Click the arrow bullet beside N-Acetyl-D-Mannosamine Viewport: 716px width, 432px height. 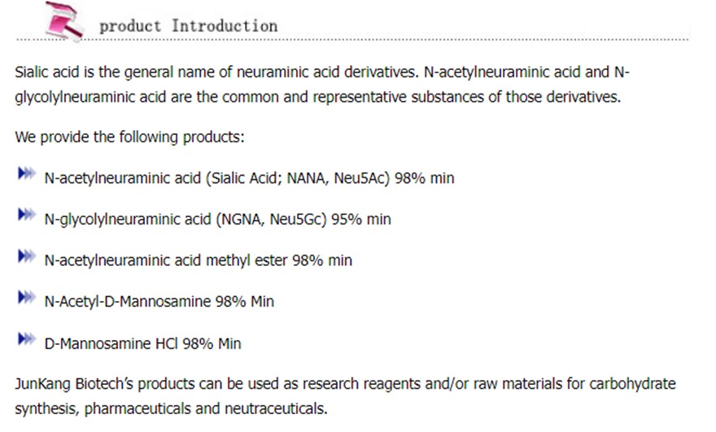coord(26,299)
